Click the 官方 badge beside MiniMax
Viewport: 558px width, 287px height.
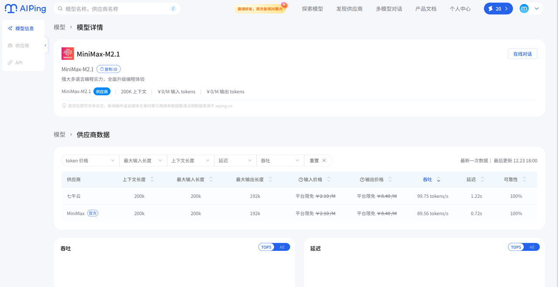[93, 213]
